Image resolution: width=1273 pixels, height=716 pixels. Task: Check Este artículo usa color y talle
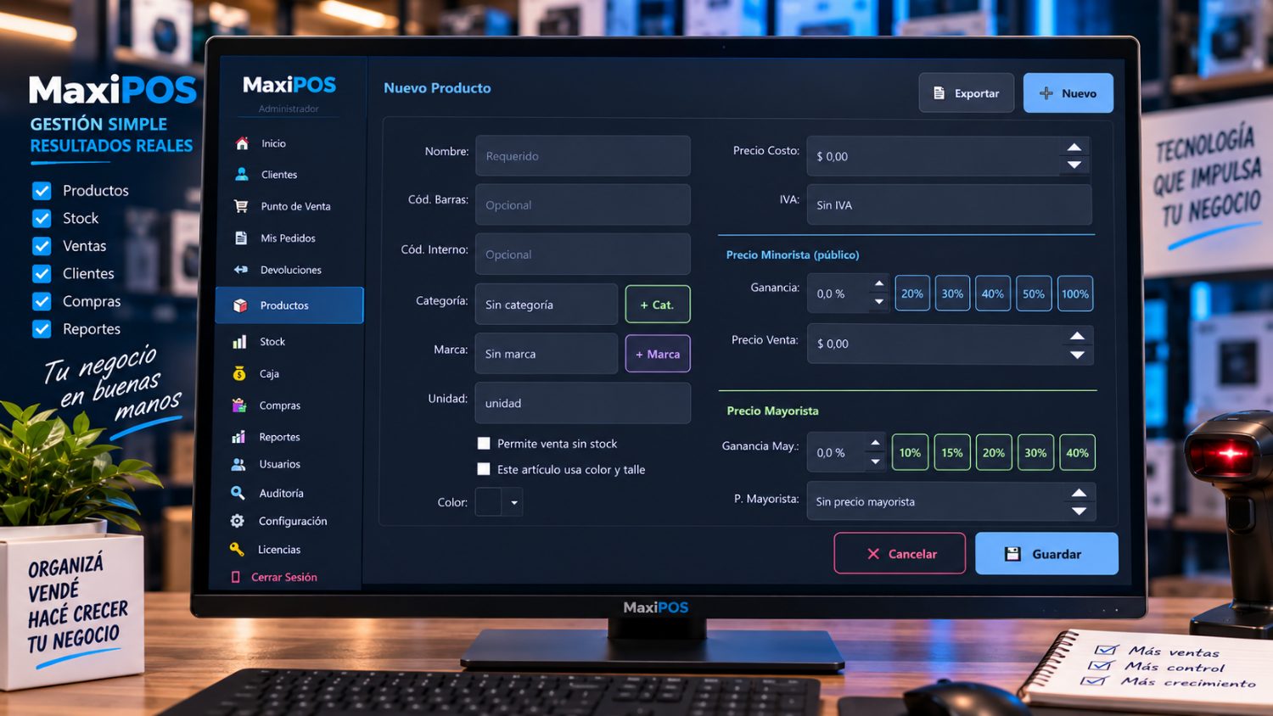484,469
